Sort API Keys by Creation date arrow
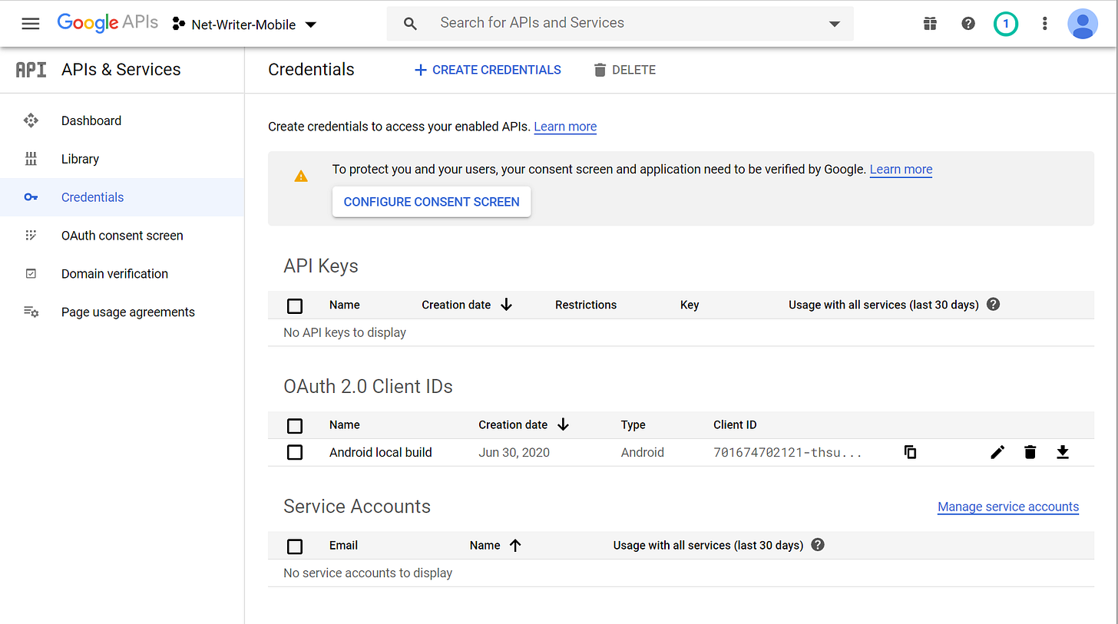 [x=506, y=305]
